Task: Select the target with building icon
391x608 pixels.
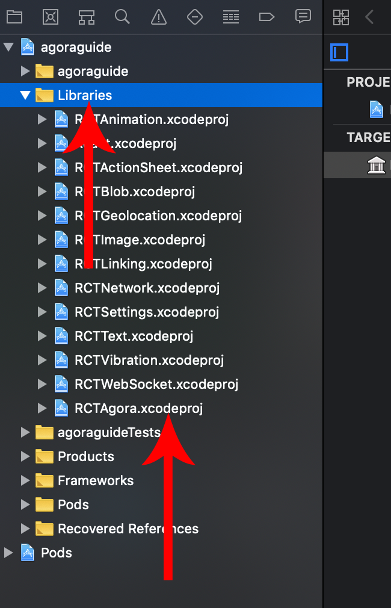Action: pos(377,165)
